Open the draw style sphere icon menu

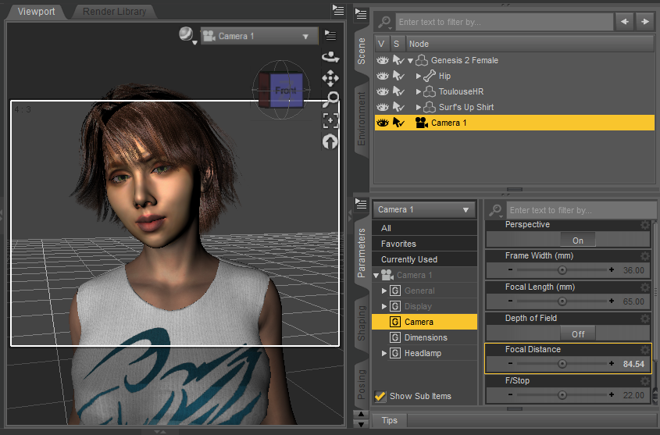(187, 35)
